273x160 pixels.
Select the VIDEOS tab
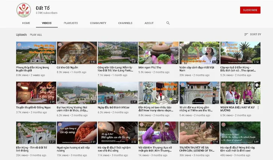point(47,23)
